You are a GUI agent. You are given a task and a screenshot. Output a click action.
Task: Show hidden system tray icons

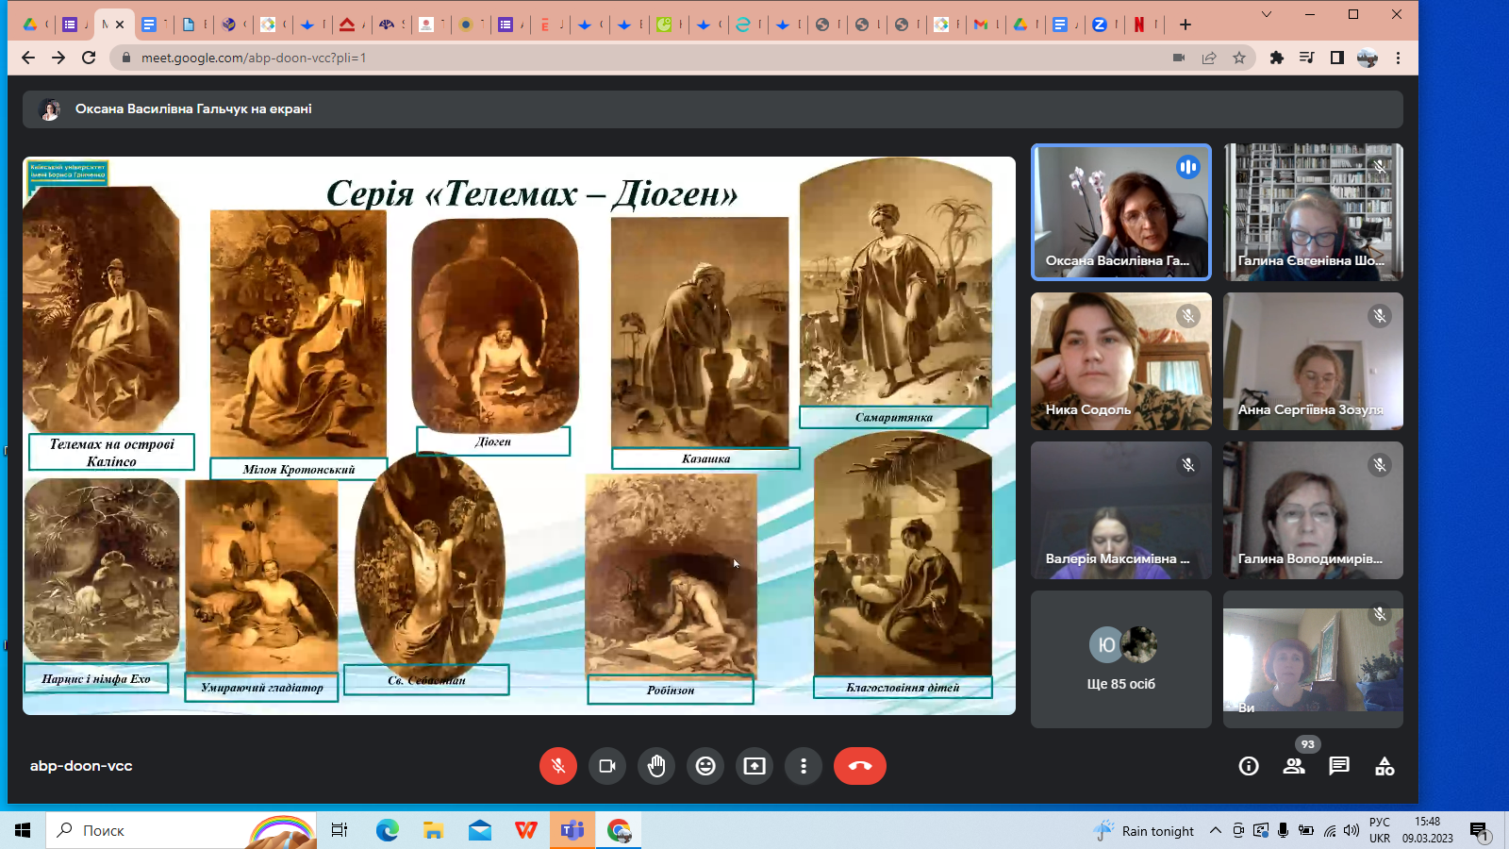click(1216, 830)
